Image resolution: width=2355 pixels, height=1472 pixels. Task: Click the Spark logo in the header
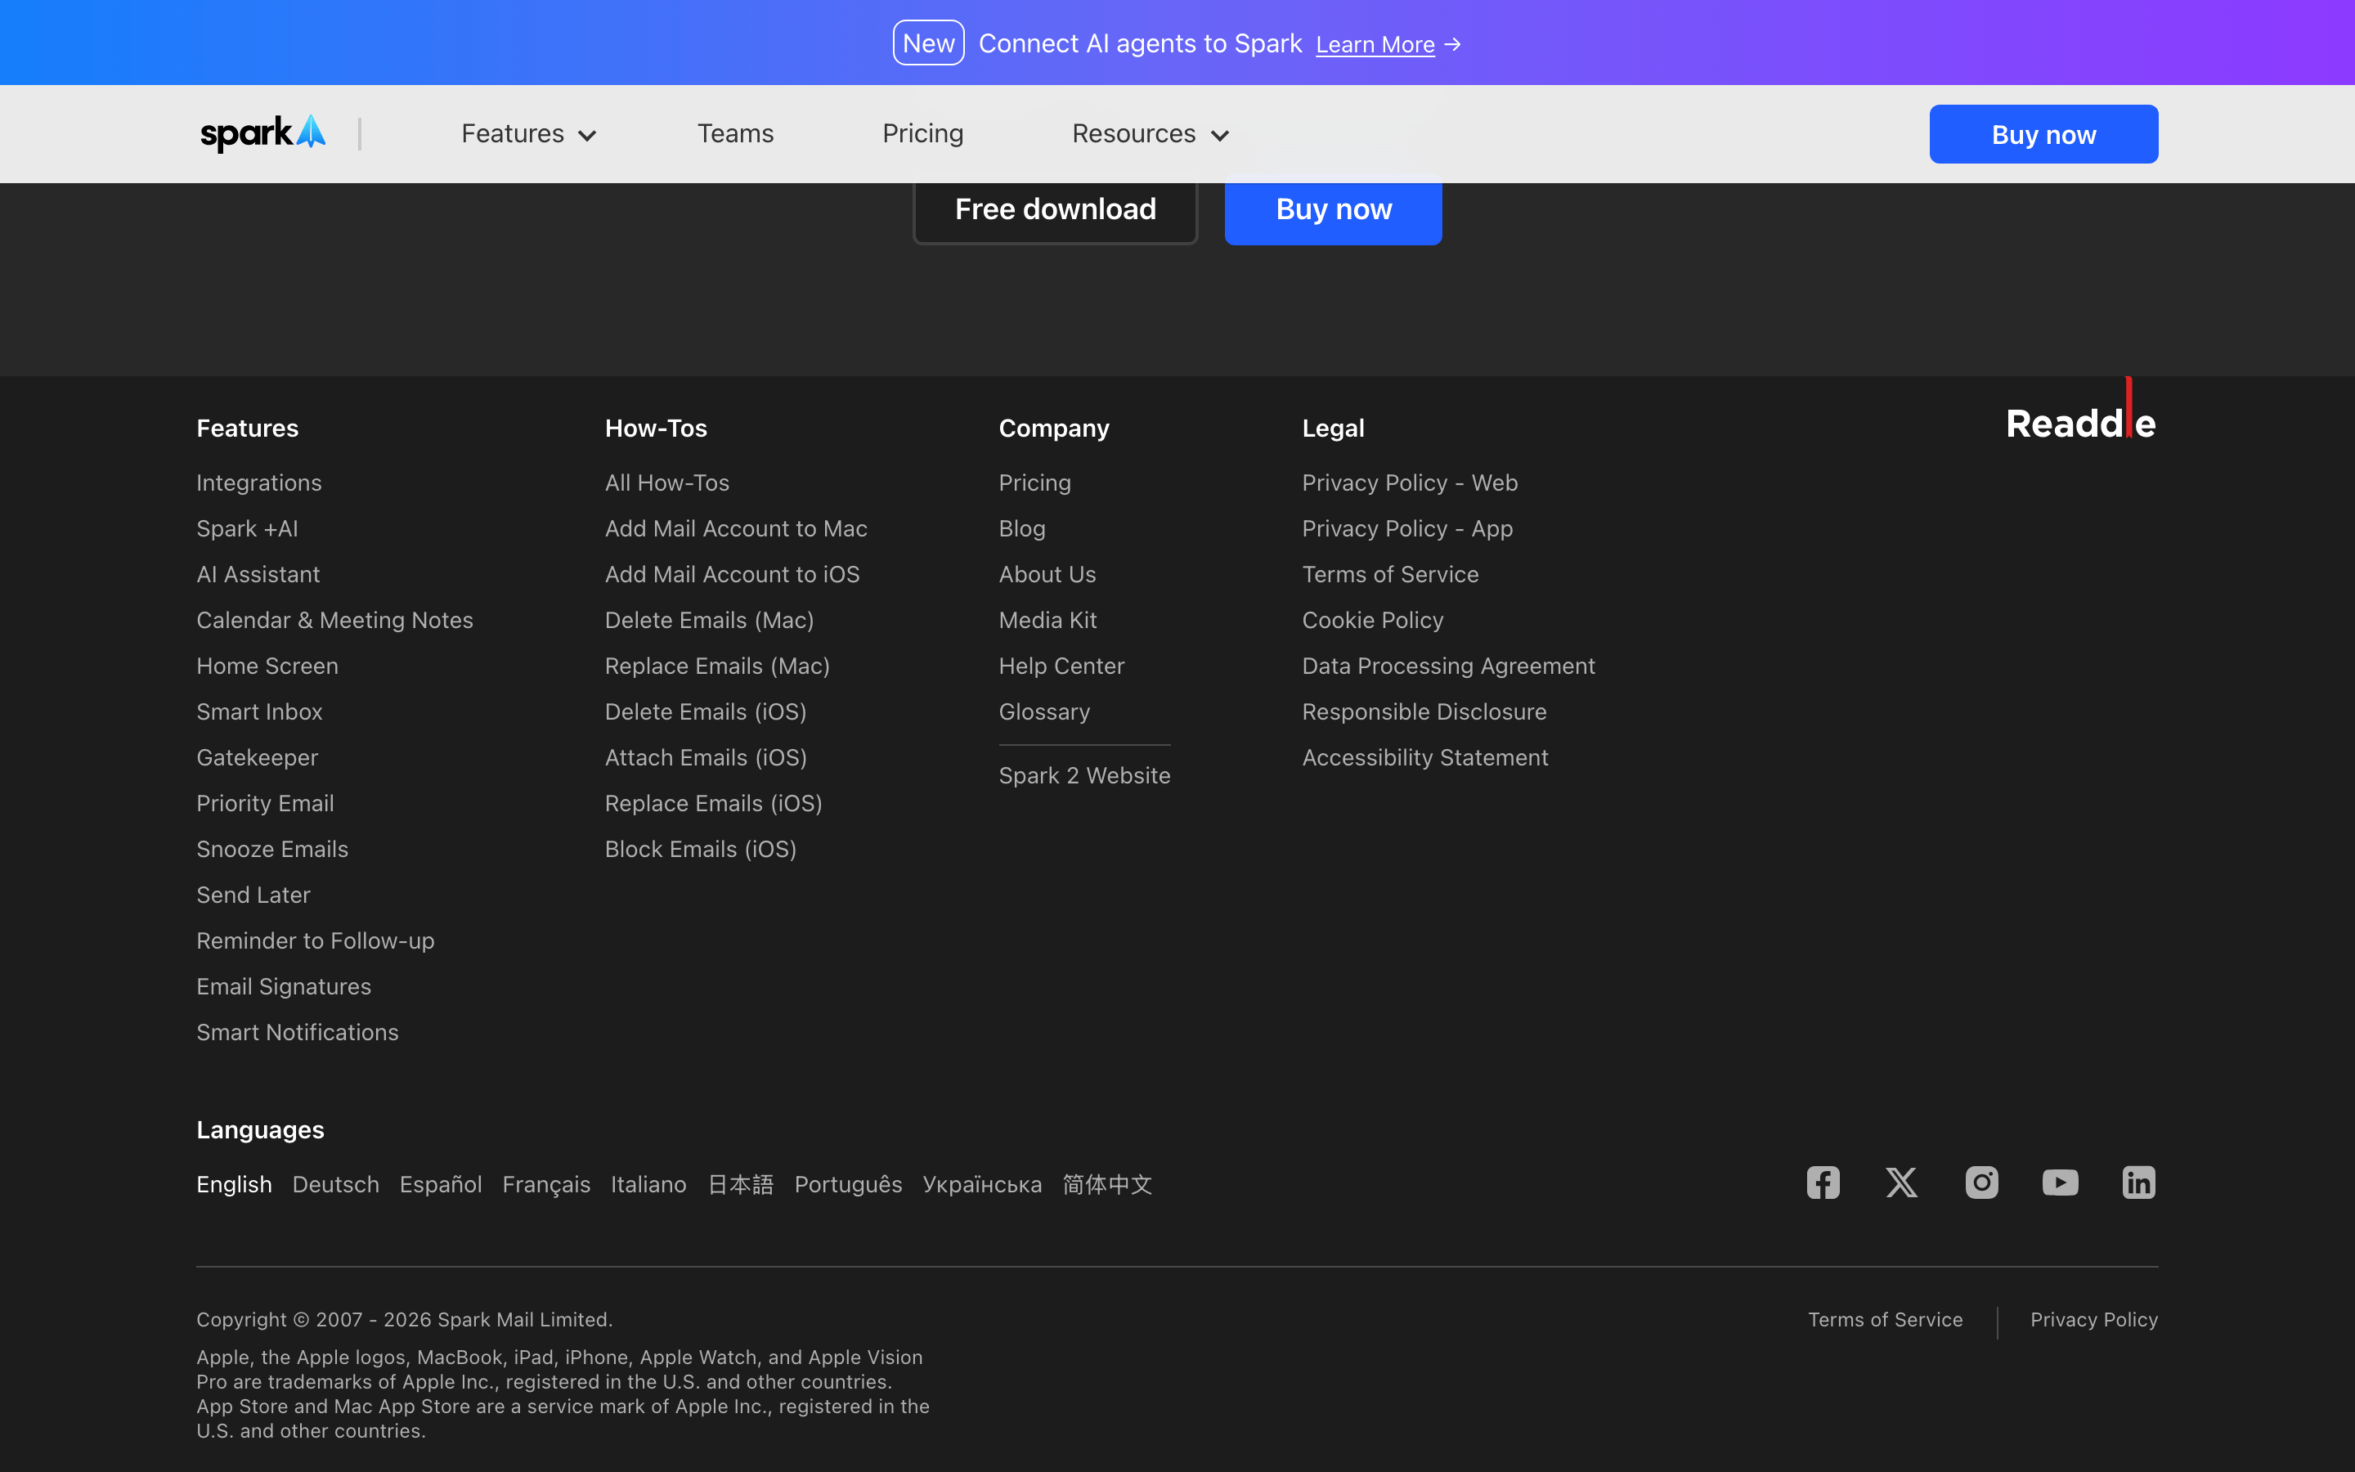[x=262, y=133]
